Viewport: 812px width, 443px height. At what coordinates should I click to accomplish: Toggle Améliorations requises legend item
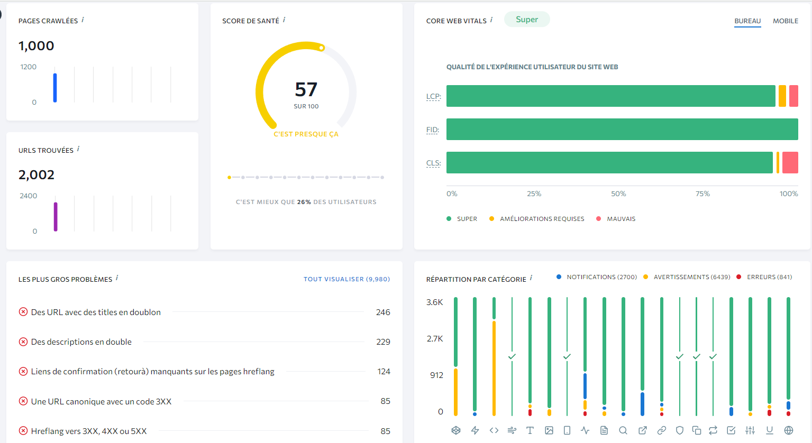537,219
